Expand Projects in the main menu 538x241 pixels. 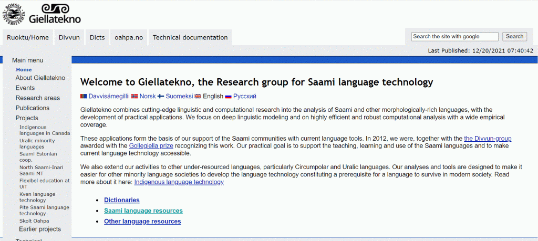(x=27, y=118)
